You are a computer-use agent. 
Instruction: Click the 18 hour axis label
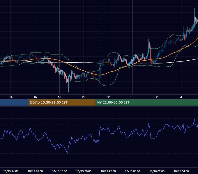pos(59,97)
